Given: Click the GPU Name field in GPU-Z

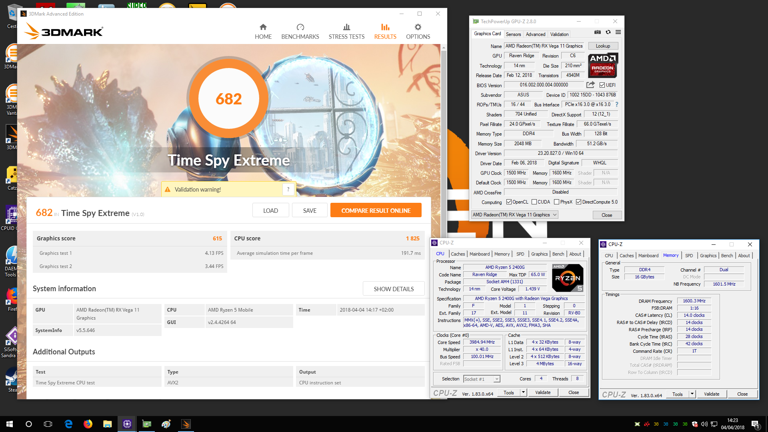Looking at the screenshot, I should (544, 46).
